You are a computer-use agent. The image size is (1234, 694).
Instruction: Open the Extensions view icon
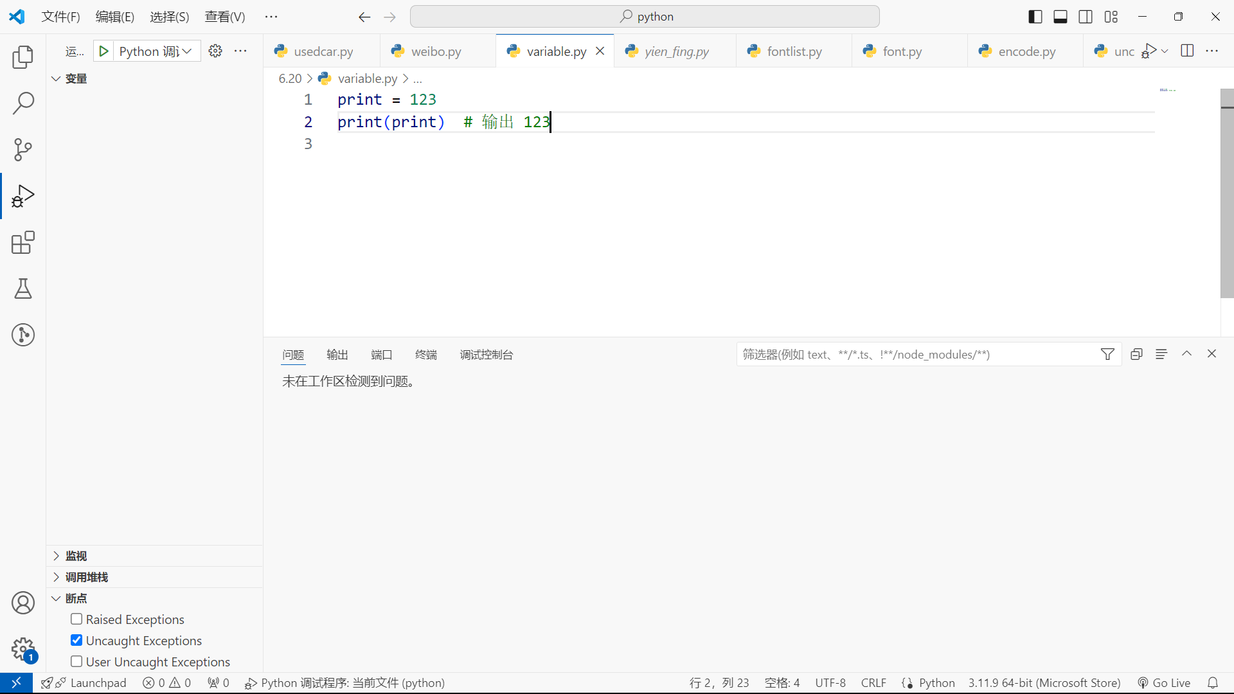pos(23,242)
